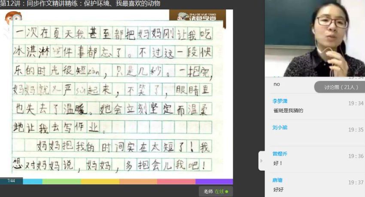Click the mascot icon on the slide
Screen dimensions: 365x197
[x=13, y=17]
